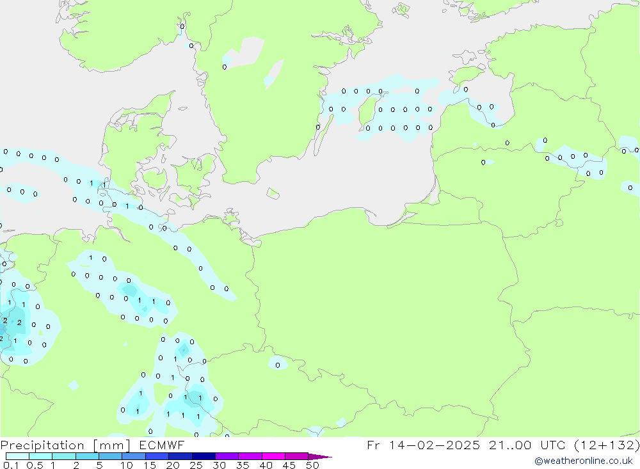640x469 pixels.
Task: Click the legend scale value '0.5'
Action: pyautogui.click(x=35, y=465)
